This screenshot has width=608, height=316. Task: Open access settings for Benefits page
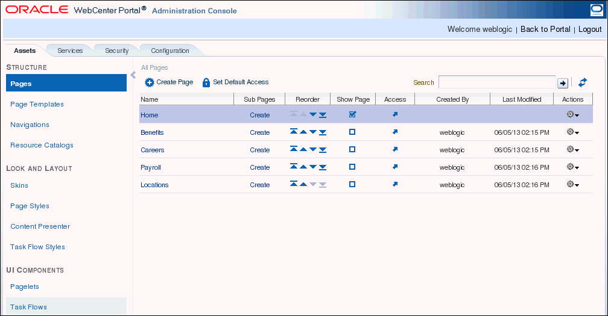point(394,132)
